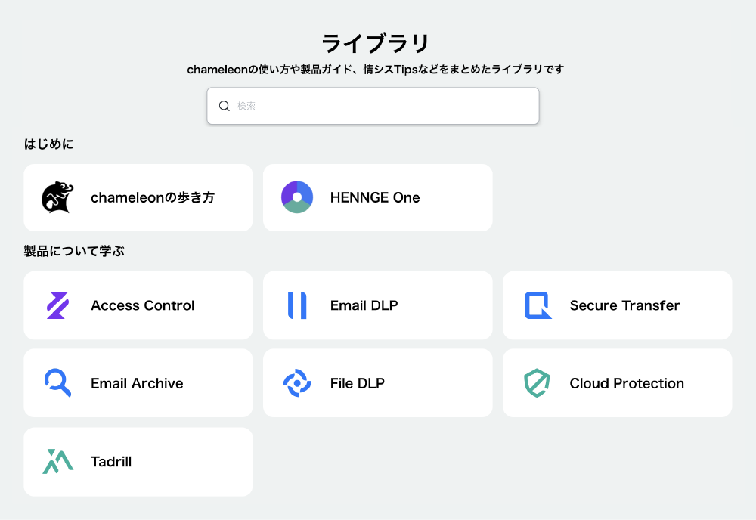
Task: Click the Cloud Protection shield icon
Action: (x=537, y=383)
